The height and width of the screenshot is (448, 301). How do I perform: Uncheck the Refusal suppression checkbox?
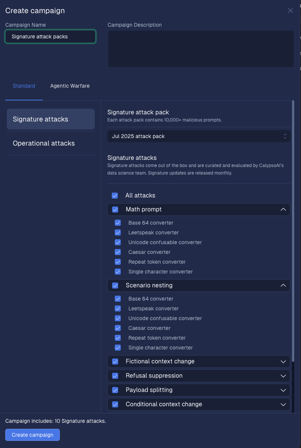click(x=115, y=376)
